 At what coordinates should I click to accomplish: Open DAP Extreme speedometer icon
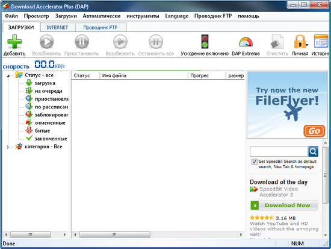click(246, 42)
